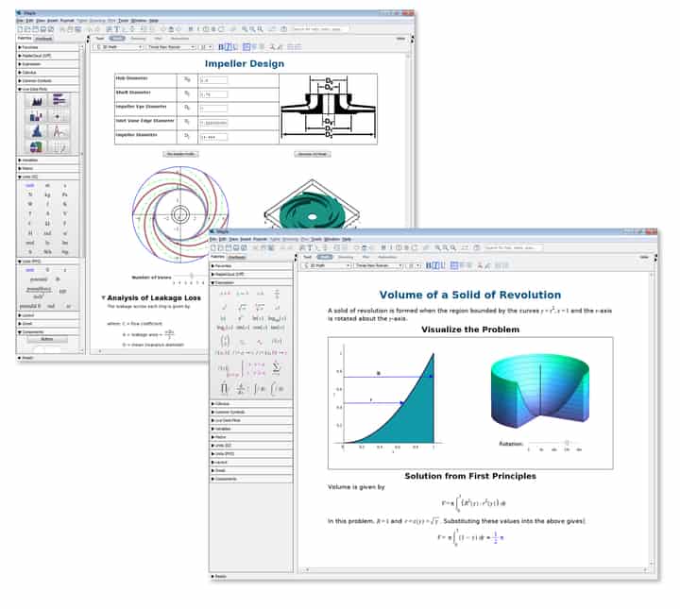Open Help menu in Solid of Revolution window
Image resolution: width=680 pixels, height=609 pixels.
pos(347,239)
